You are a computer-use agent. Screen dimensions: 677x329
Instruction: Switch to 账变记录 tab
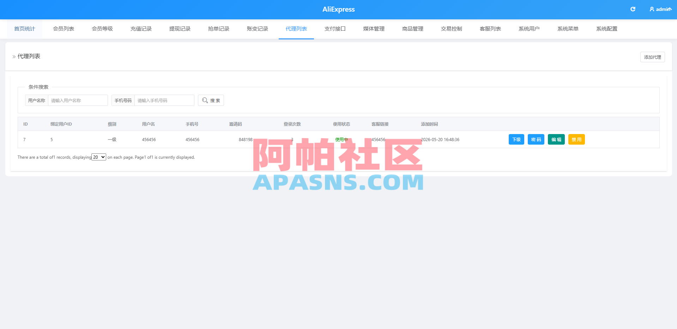pos(258,29)
